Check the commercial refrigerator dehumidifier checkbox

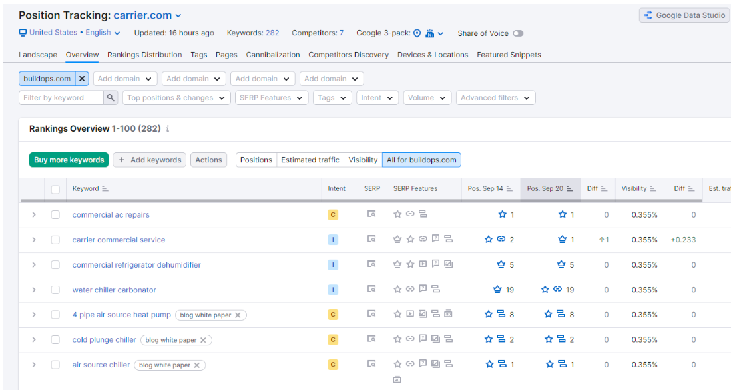[x=56, y=265]
